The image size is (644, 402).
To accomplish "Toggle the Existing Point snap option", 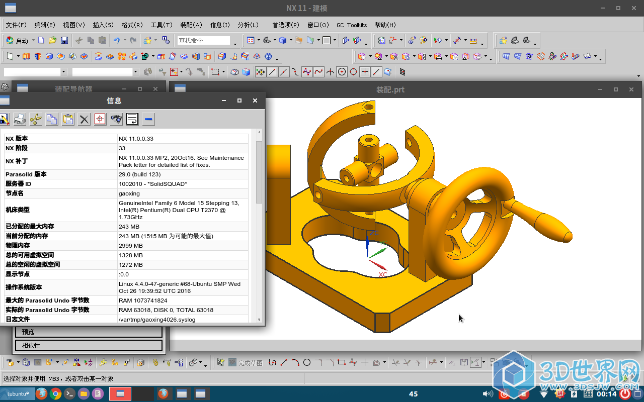I will tap(365, 72).
